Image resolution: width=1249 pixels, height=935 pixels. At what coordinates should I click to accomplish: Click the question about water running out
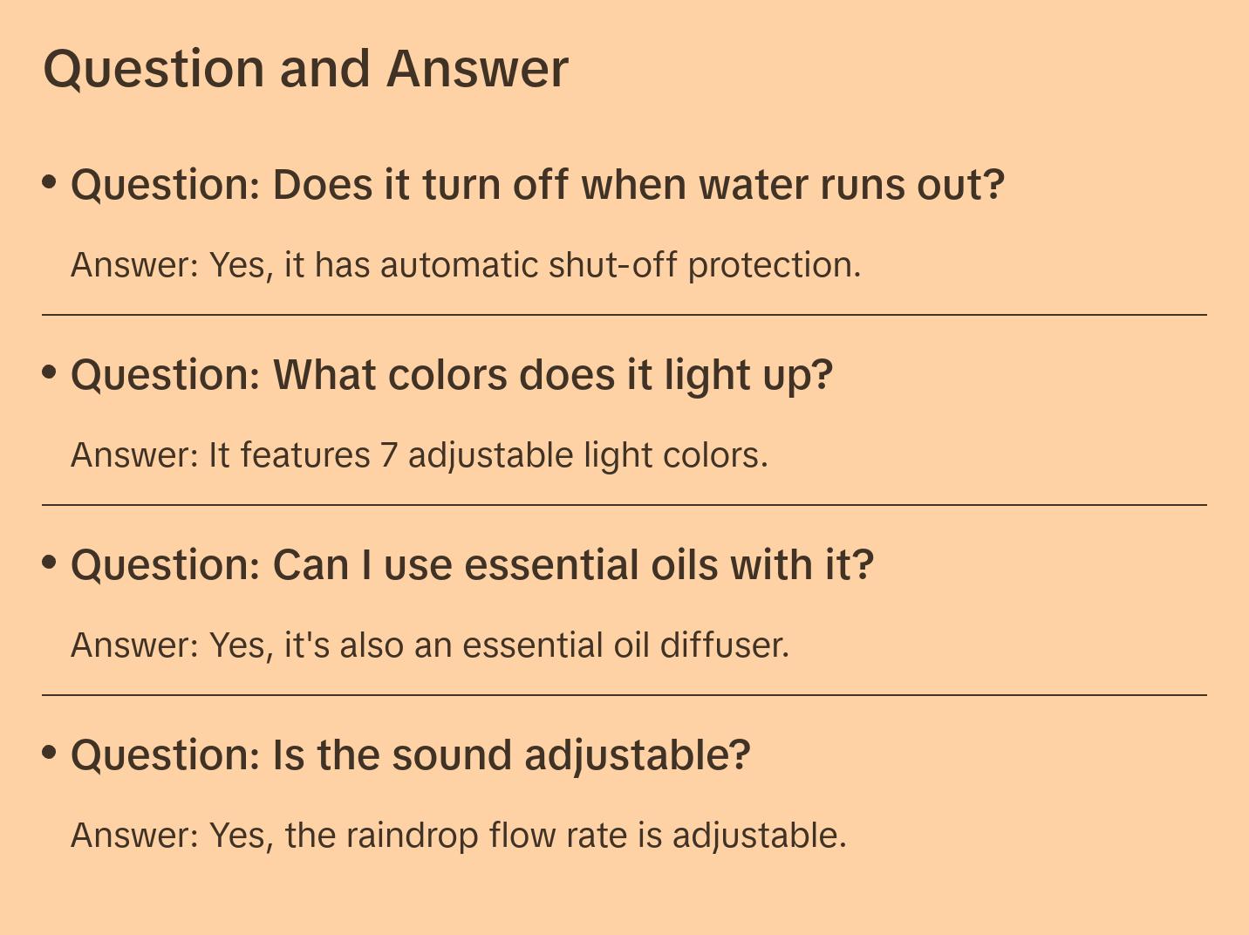coord(537,185)
